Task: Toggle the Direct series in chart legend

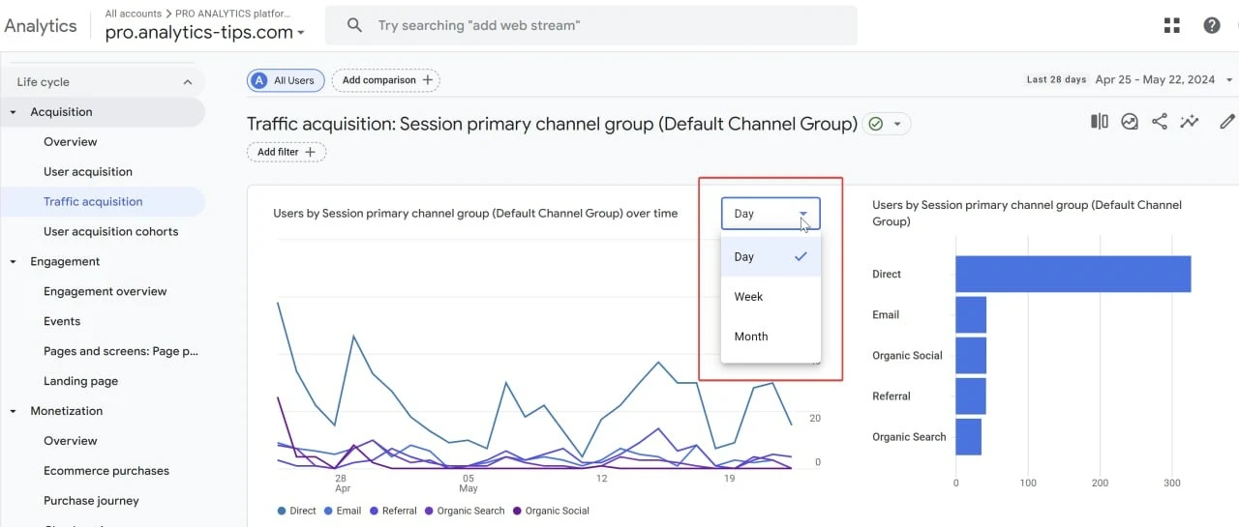Action: click(x=296, y=511)
